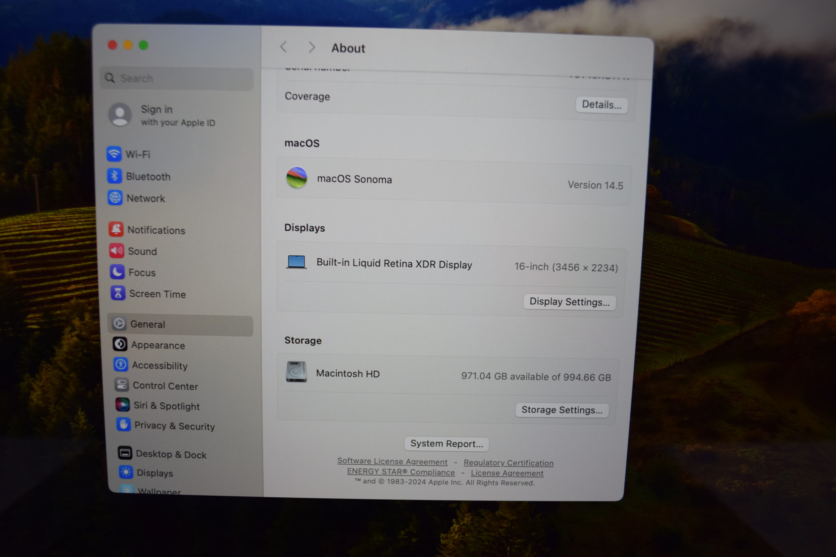Viewport: 836px width, 557px height.
Task: Click the macOS Sonoma label
Action: tap(354, 179)
